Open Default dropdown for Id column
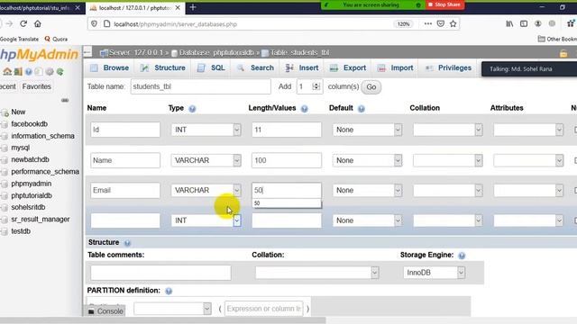The image size is (577, 324). (x=367, y=130)
